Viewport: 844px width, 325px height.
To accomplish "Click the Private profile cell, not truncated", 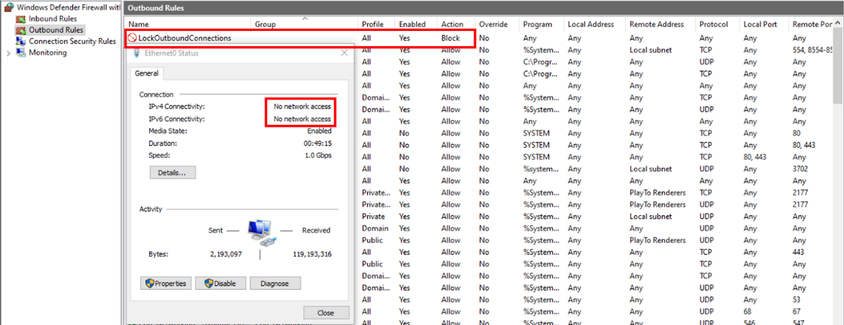I will (374, 216).
